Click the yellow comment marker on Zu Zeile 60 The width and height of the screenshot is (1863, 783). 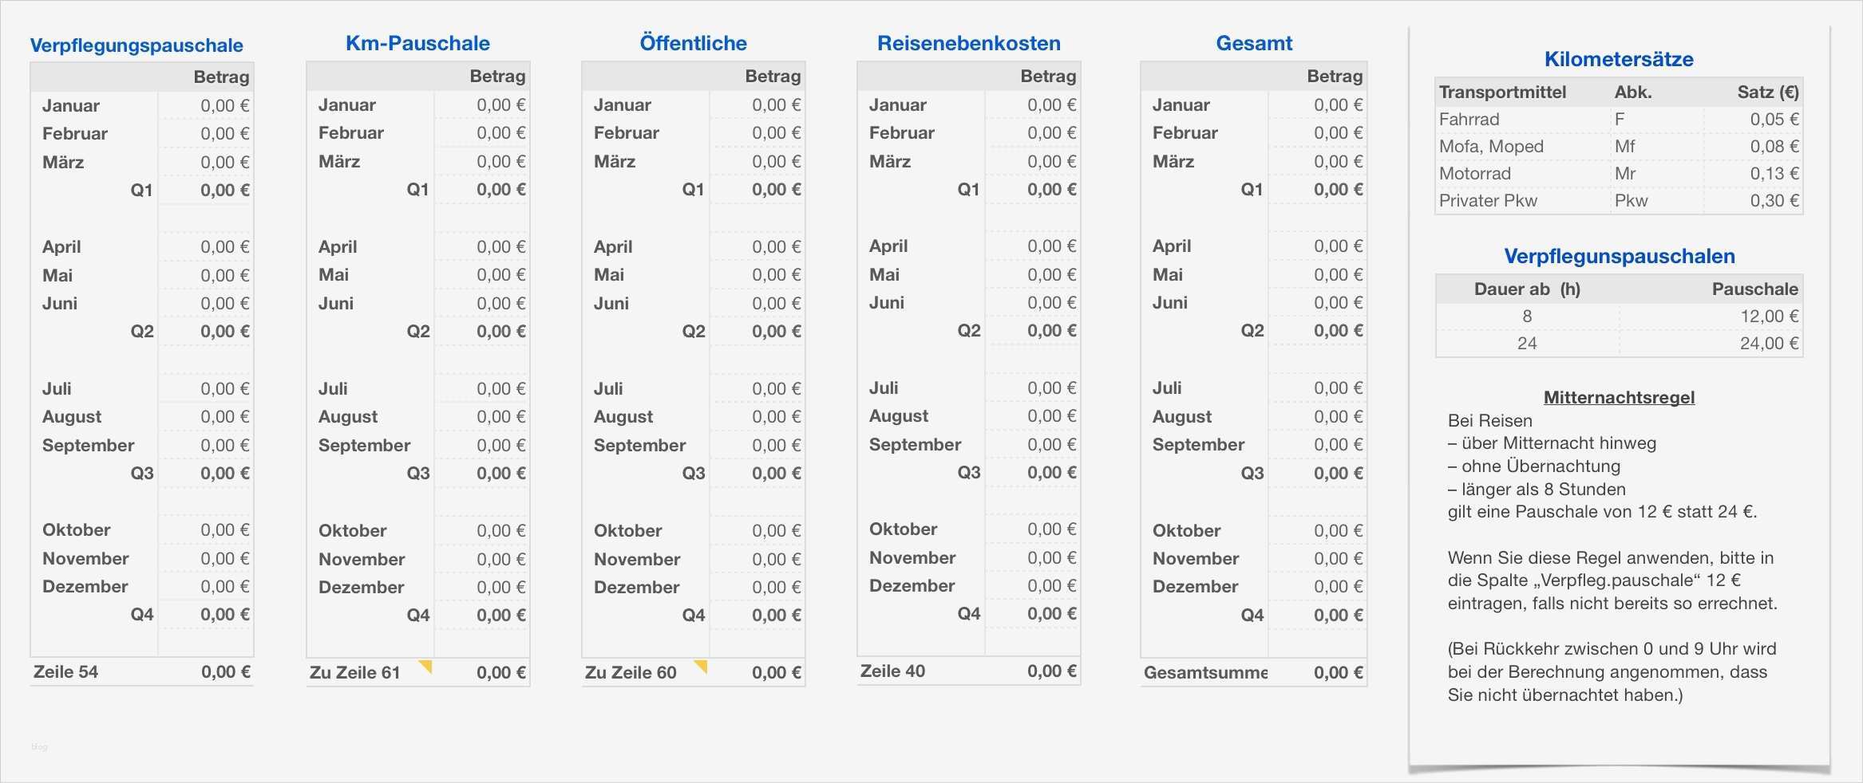coord(702,666)
